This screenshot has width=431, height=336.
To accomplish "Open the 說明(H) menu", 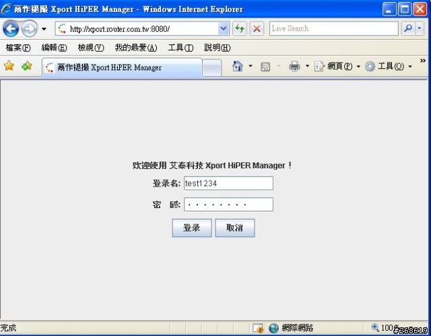I will click(217, 48).
